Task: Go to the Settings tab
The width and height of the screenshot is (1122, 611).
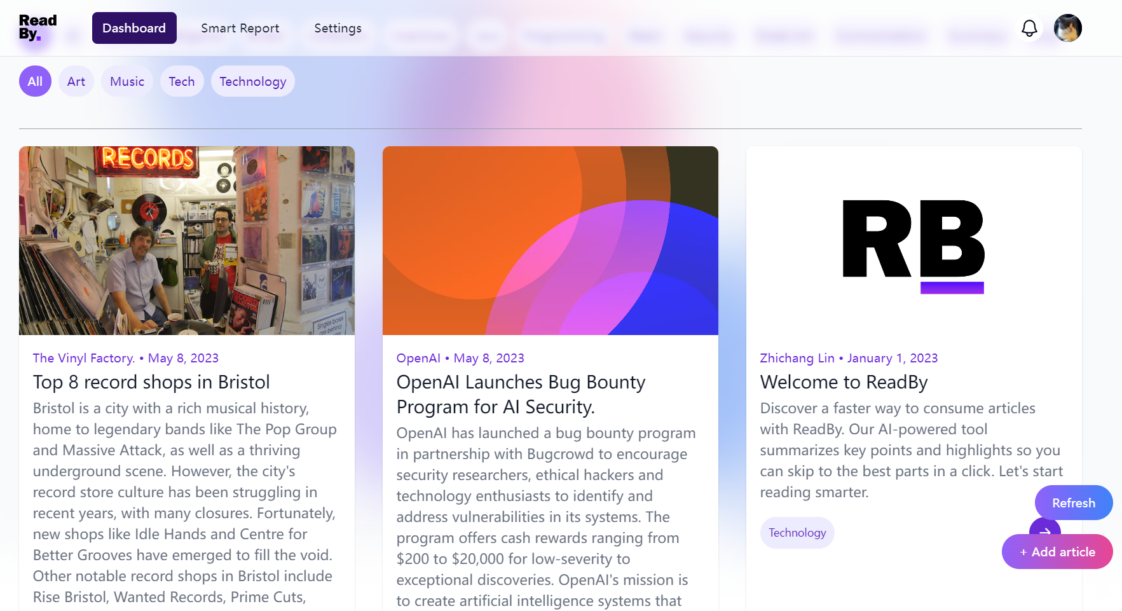Action: tap(338, 28)
